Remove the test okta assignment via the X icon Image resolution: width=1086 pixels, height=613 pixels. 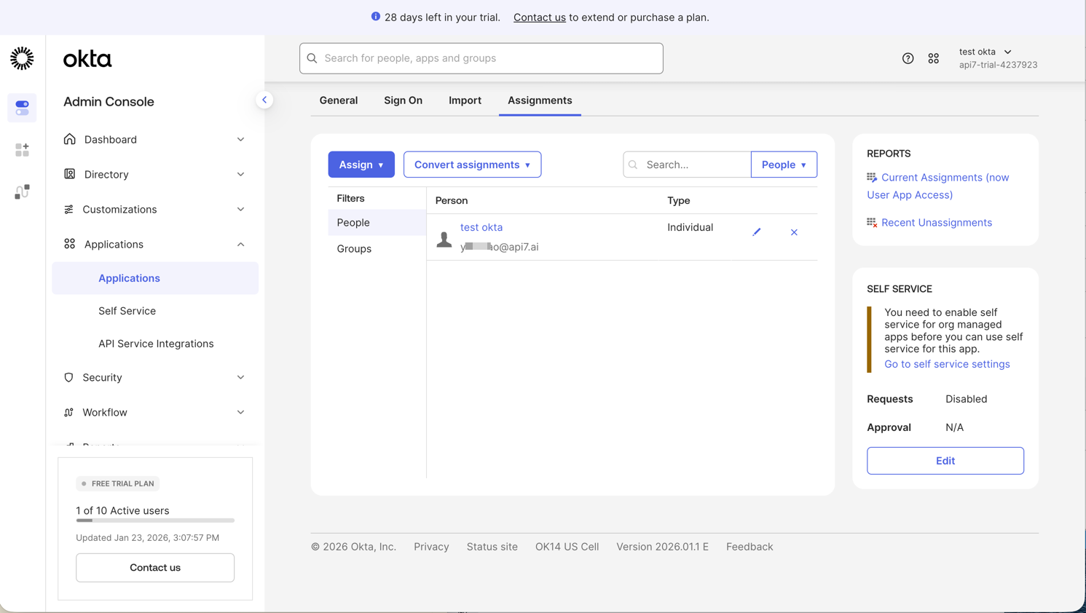794,232
